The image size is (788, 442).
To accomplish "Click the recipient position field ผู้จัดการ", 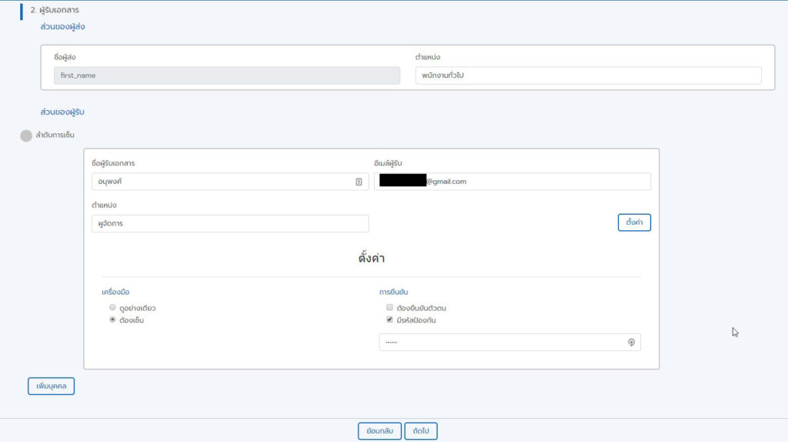I will click(x=230, y=223).
